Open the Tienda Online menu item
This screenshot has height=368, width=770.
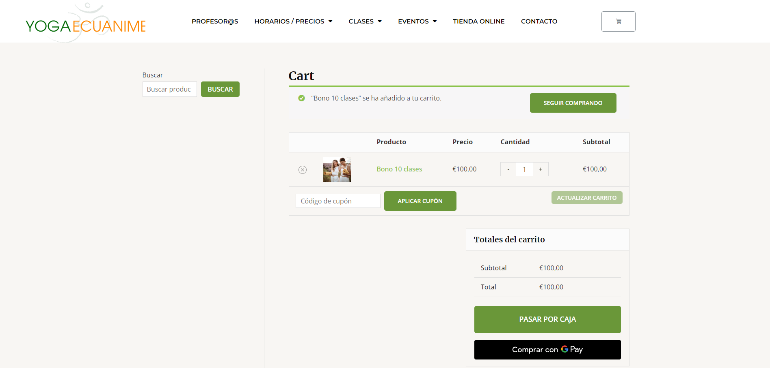[478, 21]
